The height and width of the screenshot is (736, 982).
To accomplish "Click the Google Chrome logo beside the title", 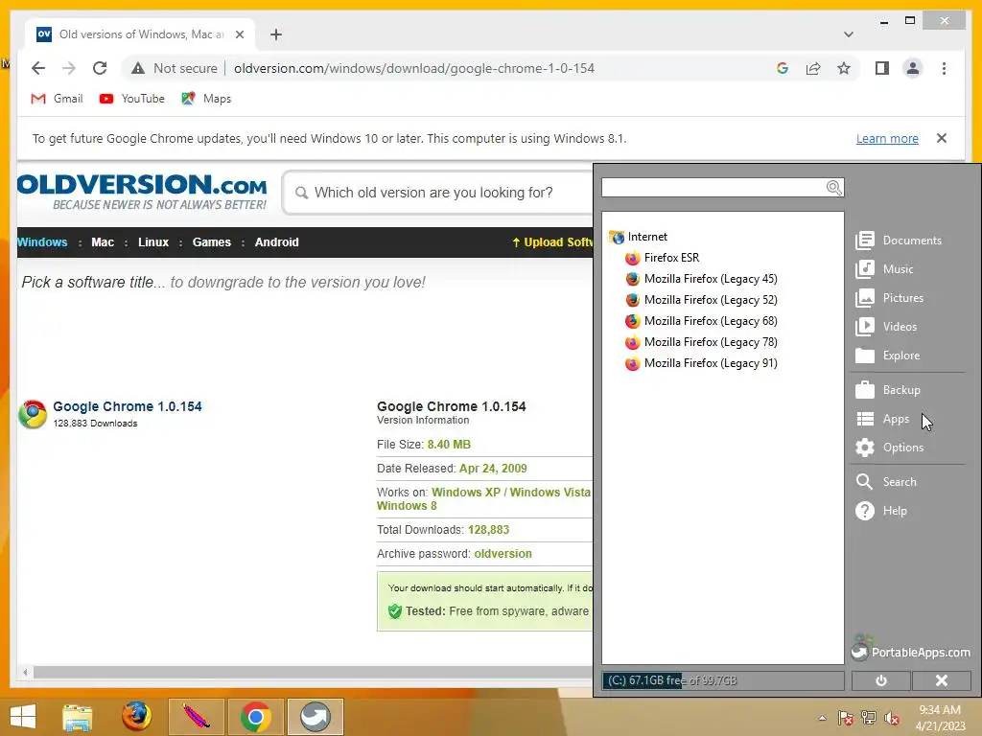I will point(33,414).
